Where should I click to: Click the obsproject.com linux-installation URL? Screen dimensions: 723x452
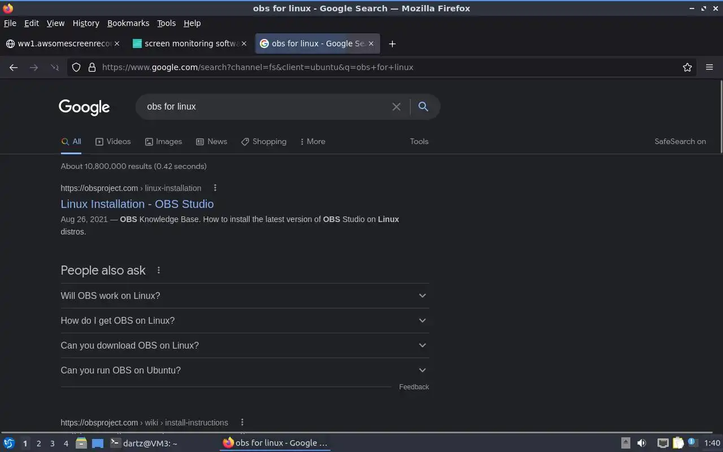[131, 188]
